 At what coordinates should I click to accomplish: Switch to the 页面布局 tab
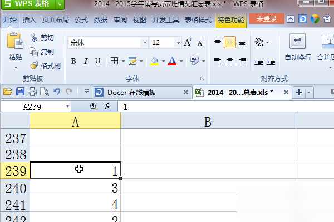(55, 20)
